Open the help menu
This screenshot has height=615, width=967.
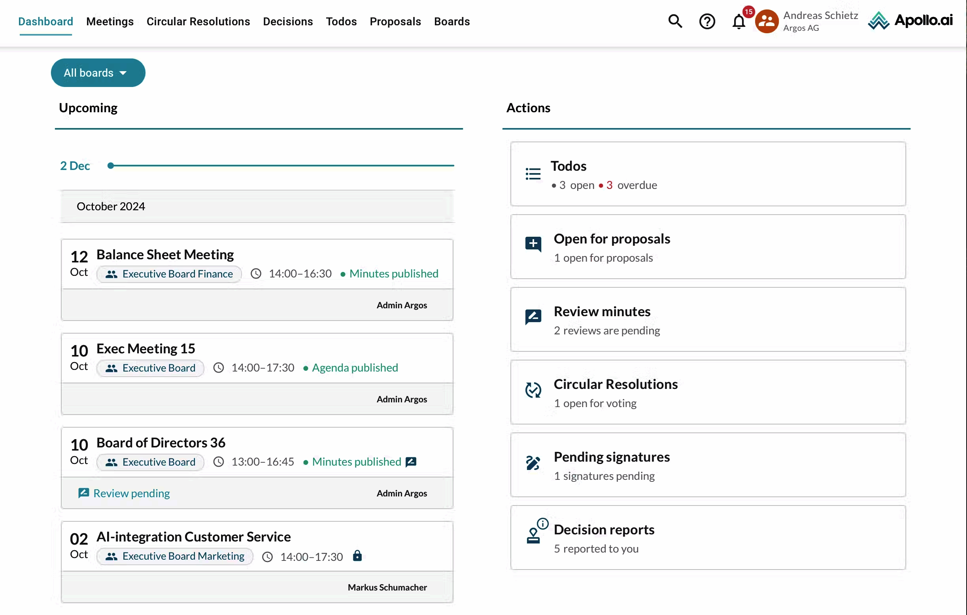click(707, 21)
